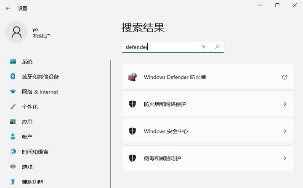Open the user avatar picture
The height and width of the screenshot is (188, 303).
click(16, 32)
